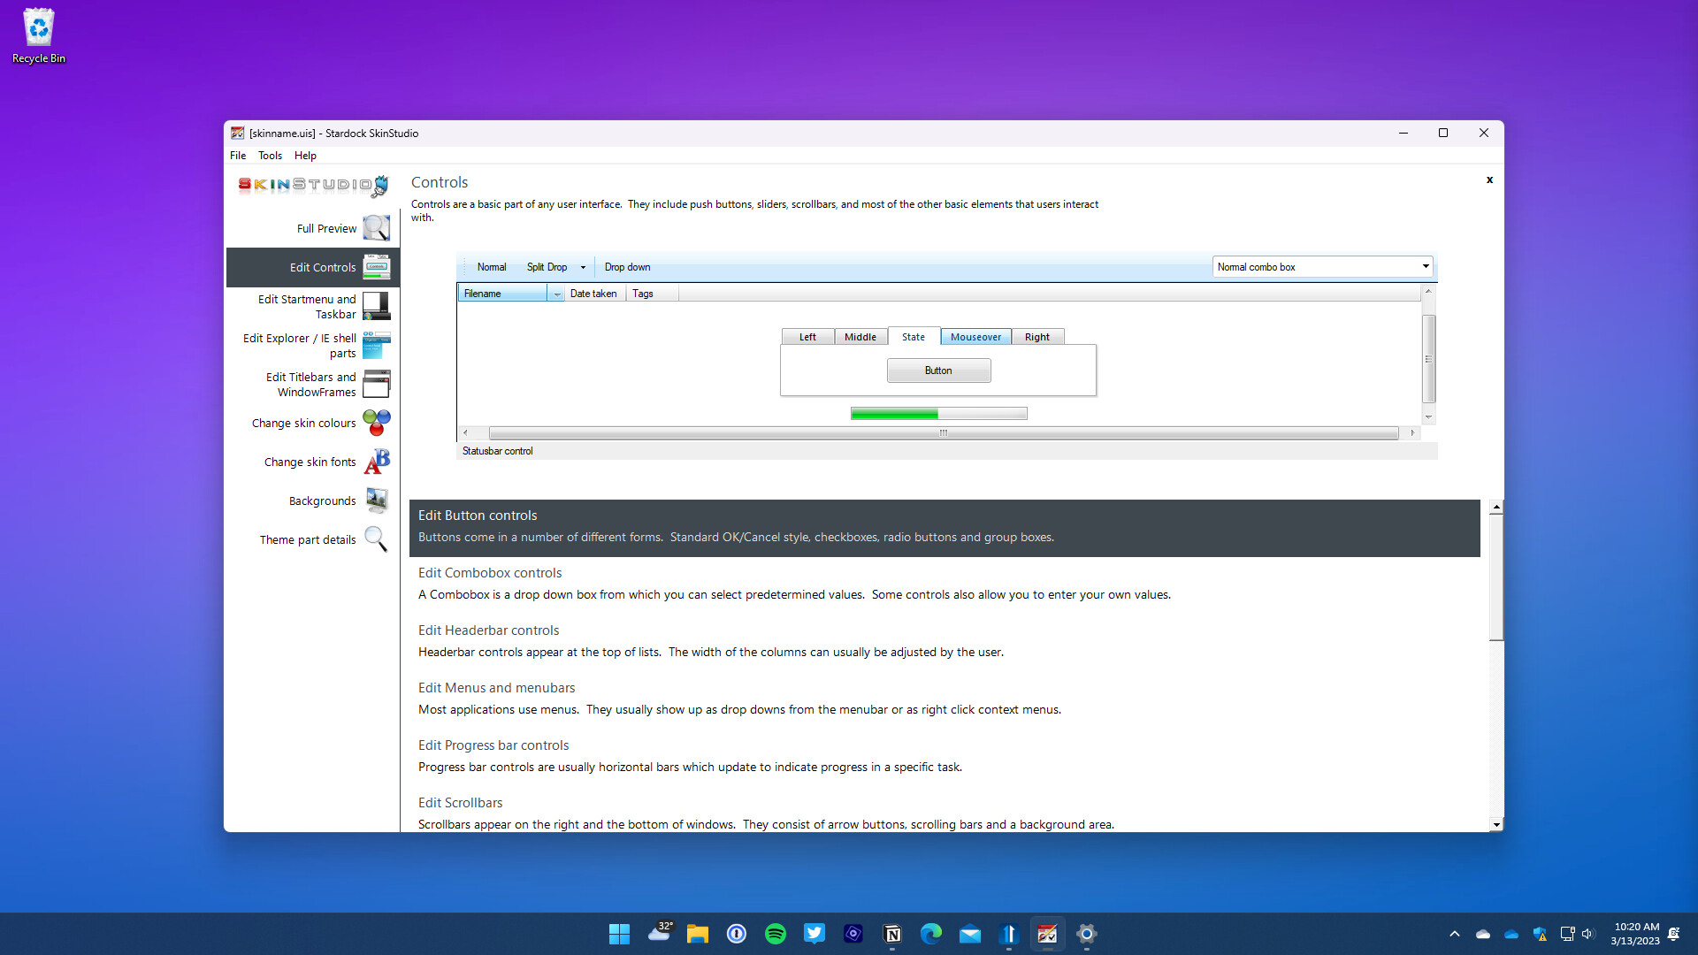The image size is (1698, 955).
Task: Open the Backgrounds section
Action: point(321,500)
